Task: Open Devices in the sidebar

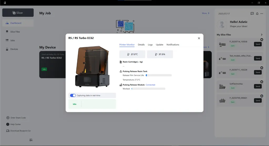Action: click(14, 49)
